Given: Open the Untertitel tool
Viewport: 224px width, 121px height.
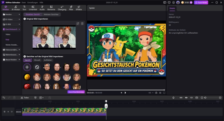Looking at the screenshot, I should point(33,8).
